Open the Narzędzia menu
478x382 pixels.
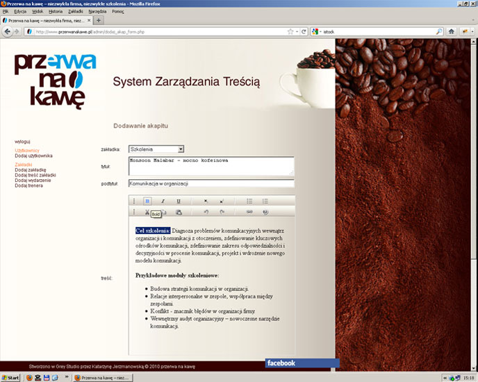click(97, 12)
